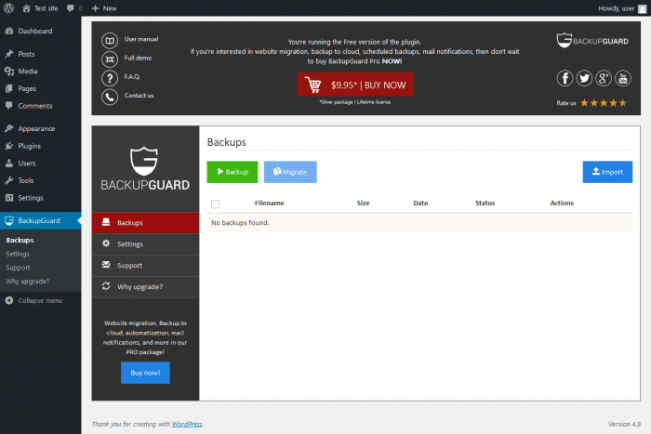Click the WordPress logo in admin bar

click(x=8, y=8)
